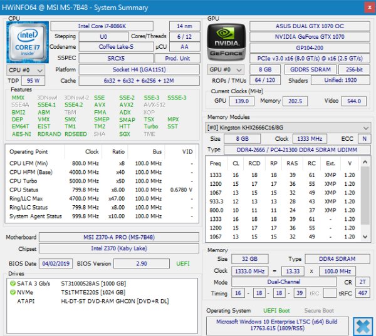Viewport: 376px width, 336px height.
Task: Click the Intel Core i7-8086K name field
Action: tap(102, 26)
